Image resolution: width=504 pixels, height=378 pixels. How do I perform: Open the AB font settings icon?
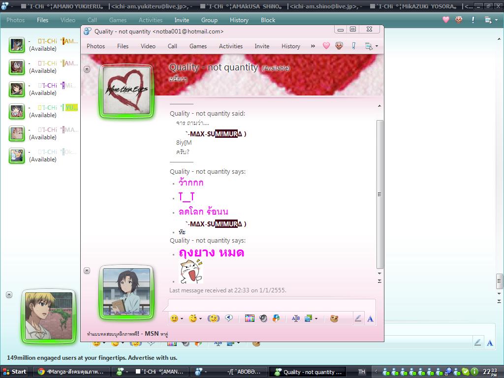(296, 318)
